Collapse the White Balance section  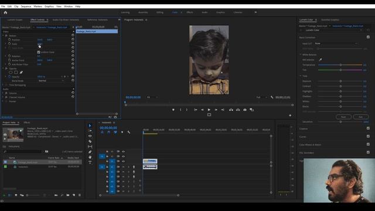[301, 55]
